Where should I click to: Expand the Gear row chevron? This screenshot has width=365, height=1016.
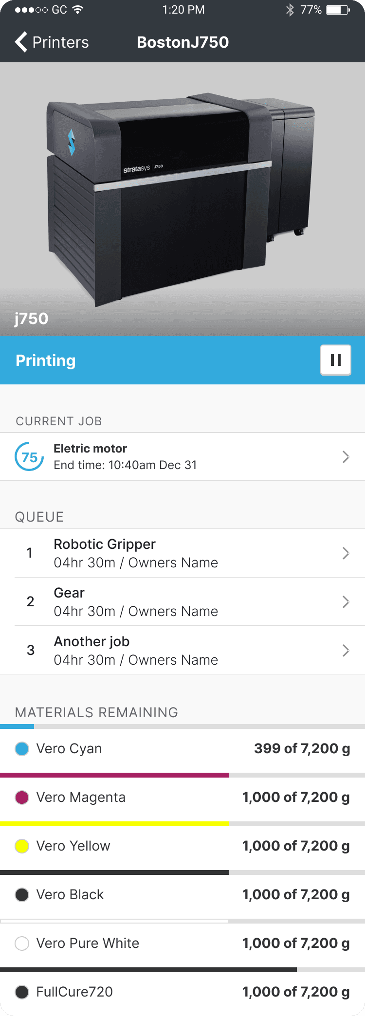tap(346, 602)
